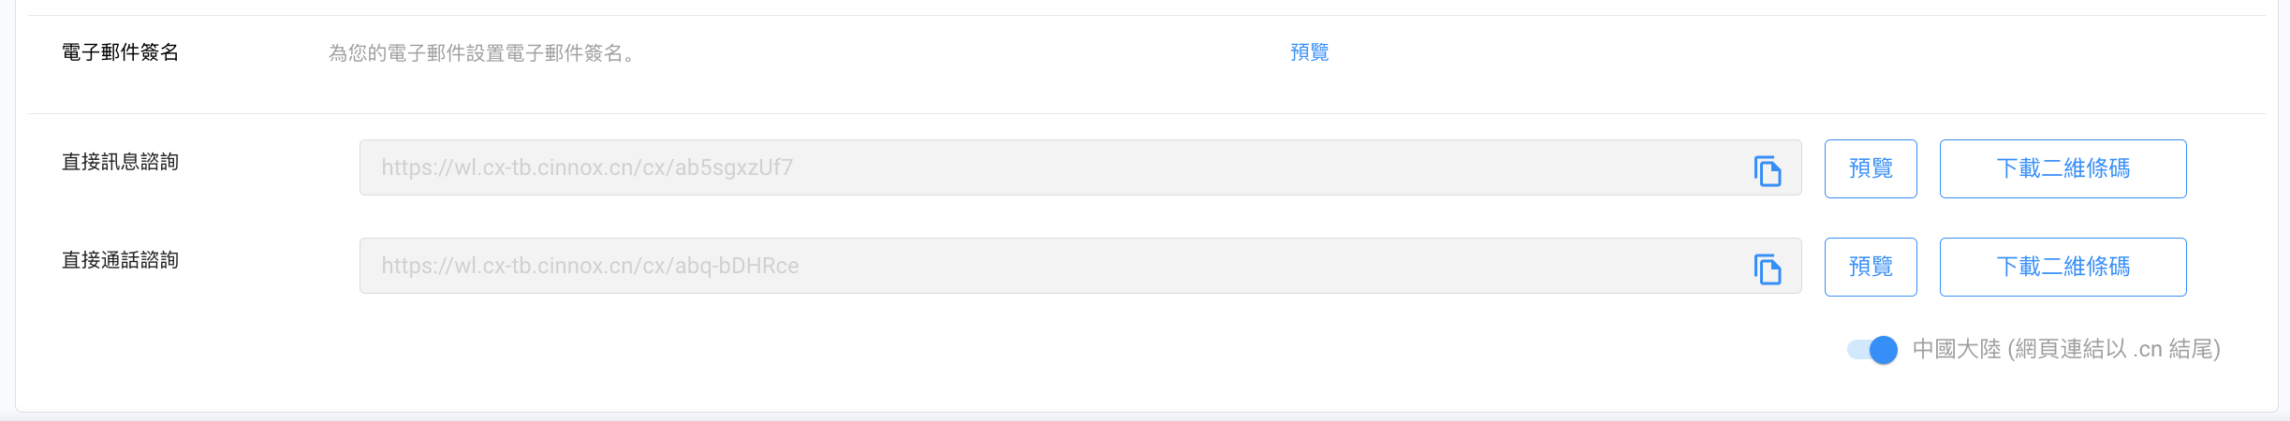
Task: Disable the 中國大陸 .cn link toggle
Action: (x=1872, y=349)
